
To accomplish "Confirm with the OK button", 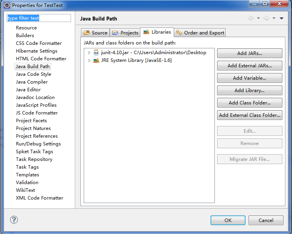I will [228, 220].
